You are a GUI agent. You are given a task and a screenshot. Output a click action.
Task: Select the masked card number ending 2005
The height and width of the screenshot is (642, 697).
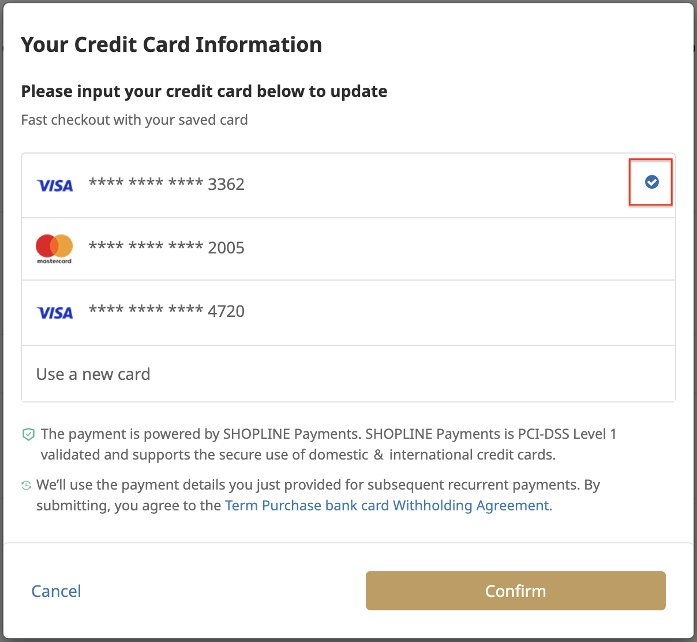pyautogui.click(x=167, y=248)
